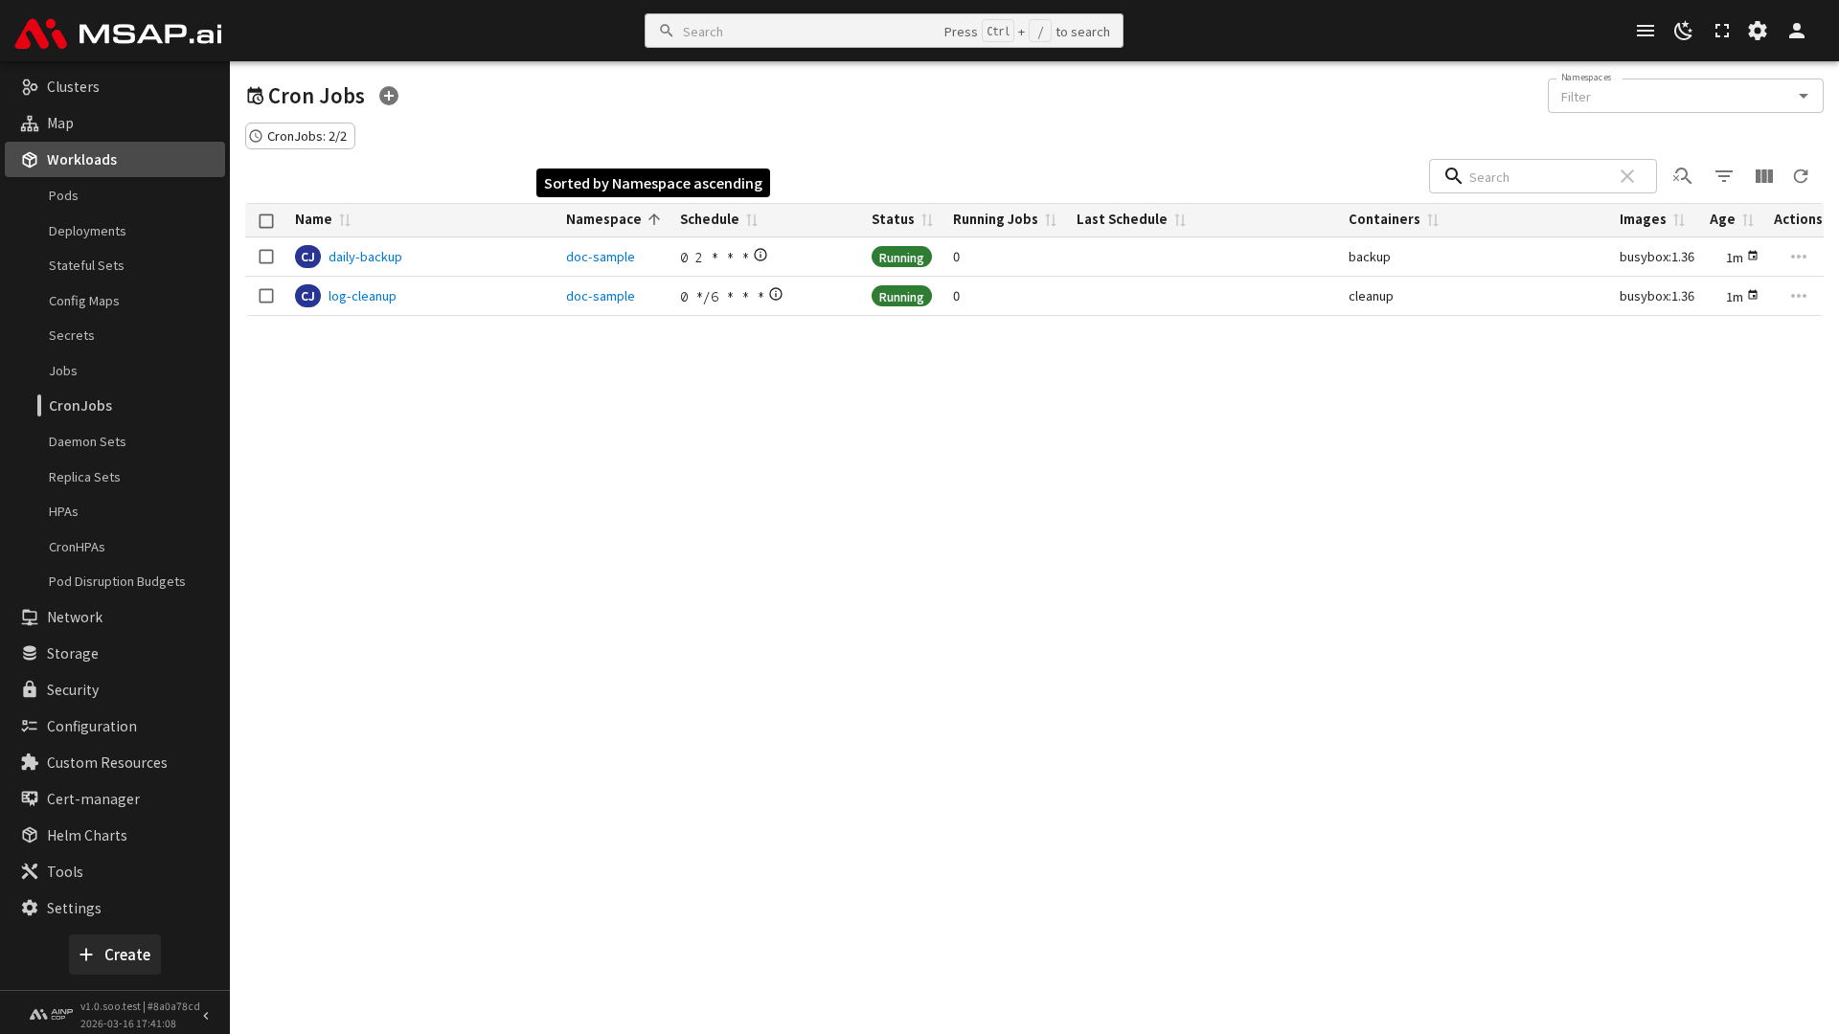The width and height of the screenshot is (1839, 1034).
Task: Click info icon beside daily-backup schedule
Action: tap(761, 255)
